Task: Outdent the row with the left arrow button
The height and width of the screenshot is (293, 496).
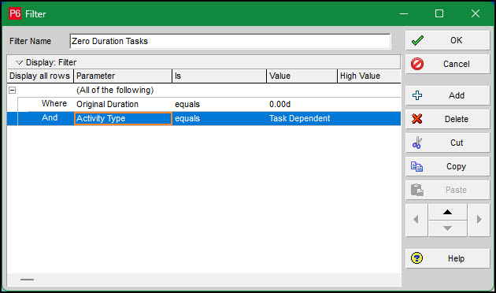Action: click(416, 220)
